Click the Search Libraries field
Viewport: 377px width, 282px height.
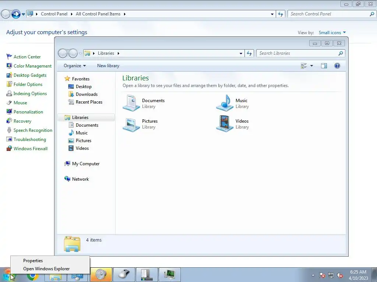click(x=300, y=53)
